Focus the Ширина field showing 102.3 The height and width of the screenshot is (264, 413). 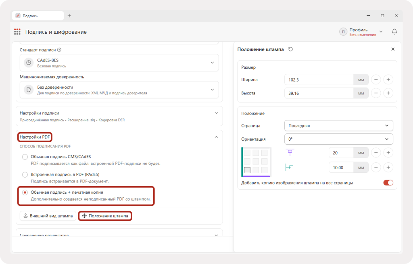(x=319, y=80)
